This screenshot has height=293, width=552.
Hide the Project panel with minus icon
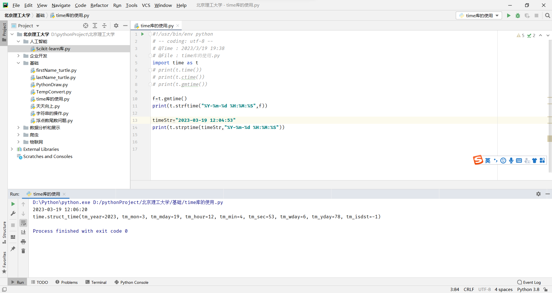[x=125, y=26]
